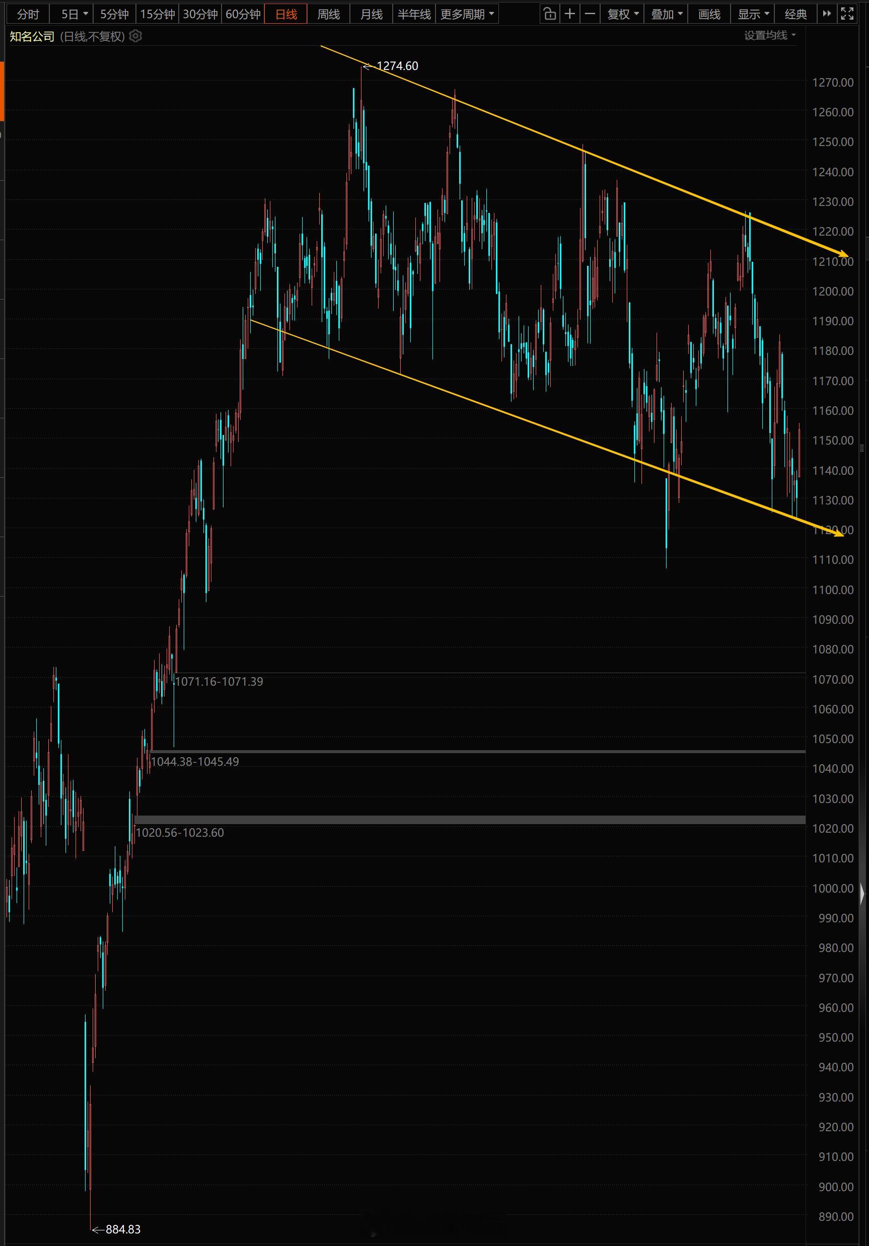
Task: Click the 1071.16-1071.39 gap label
Action: (219, 681)
